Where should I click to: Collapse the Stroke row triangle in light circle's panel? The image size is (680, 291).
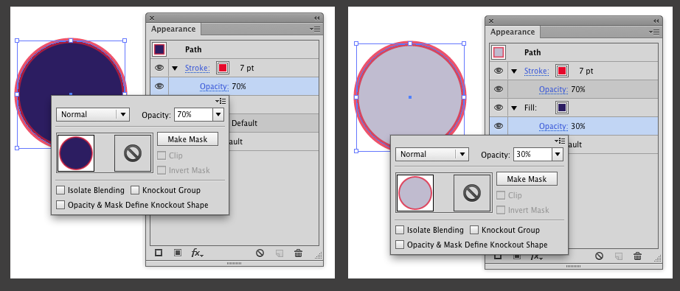[514, 71]
